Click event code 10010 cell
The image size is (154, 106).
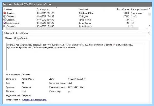(126, 13)
